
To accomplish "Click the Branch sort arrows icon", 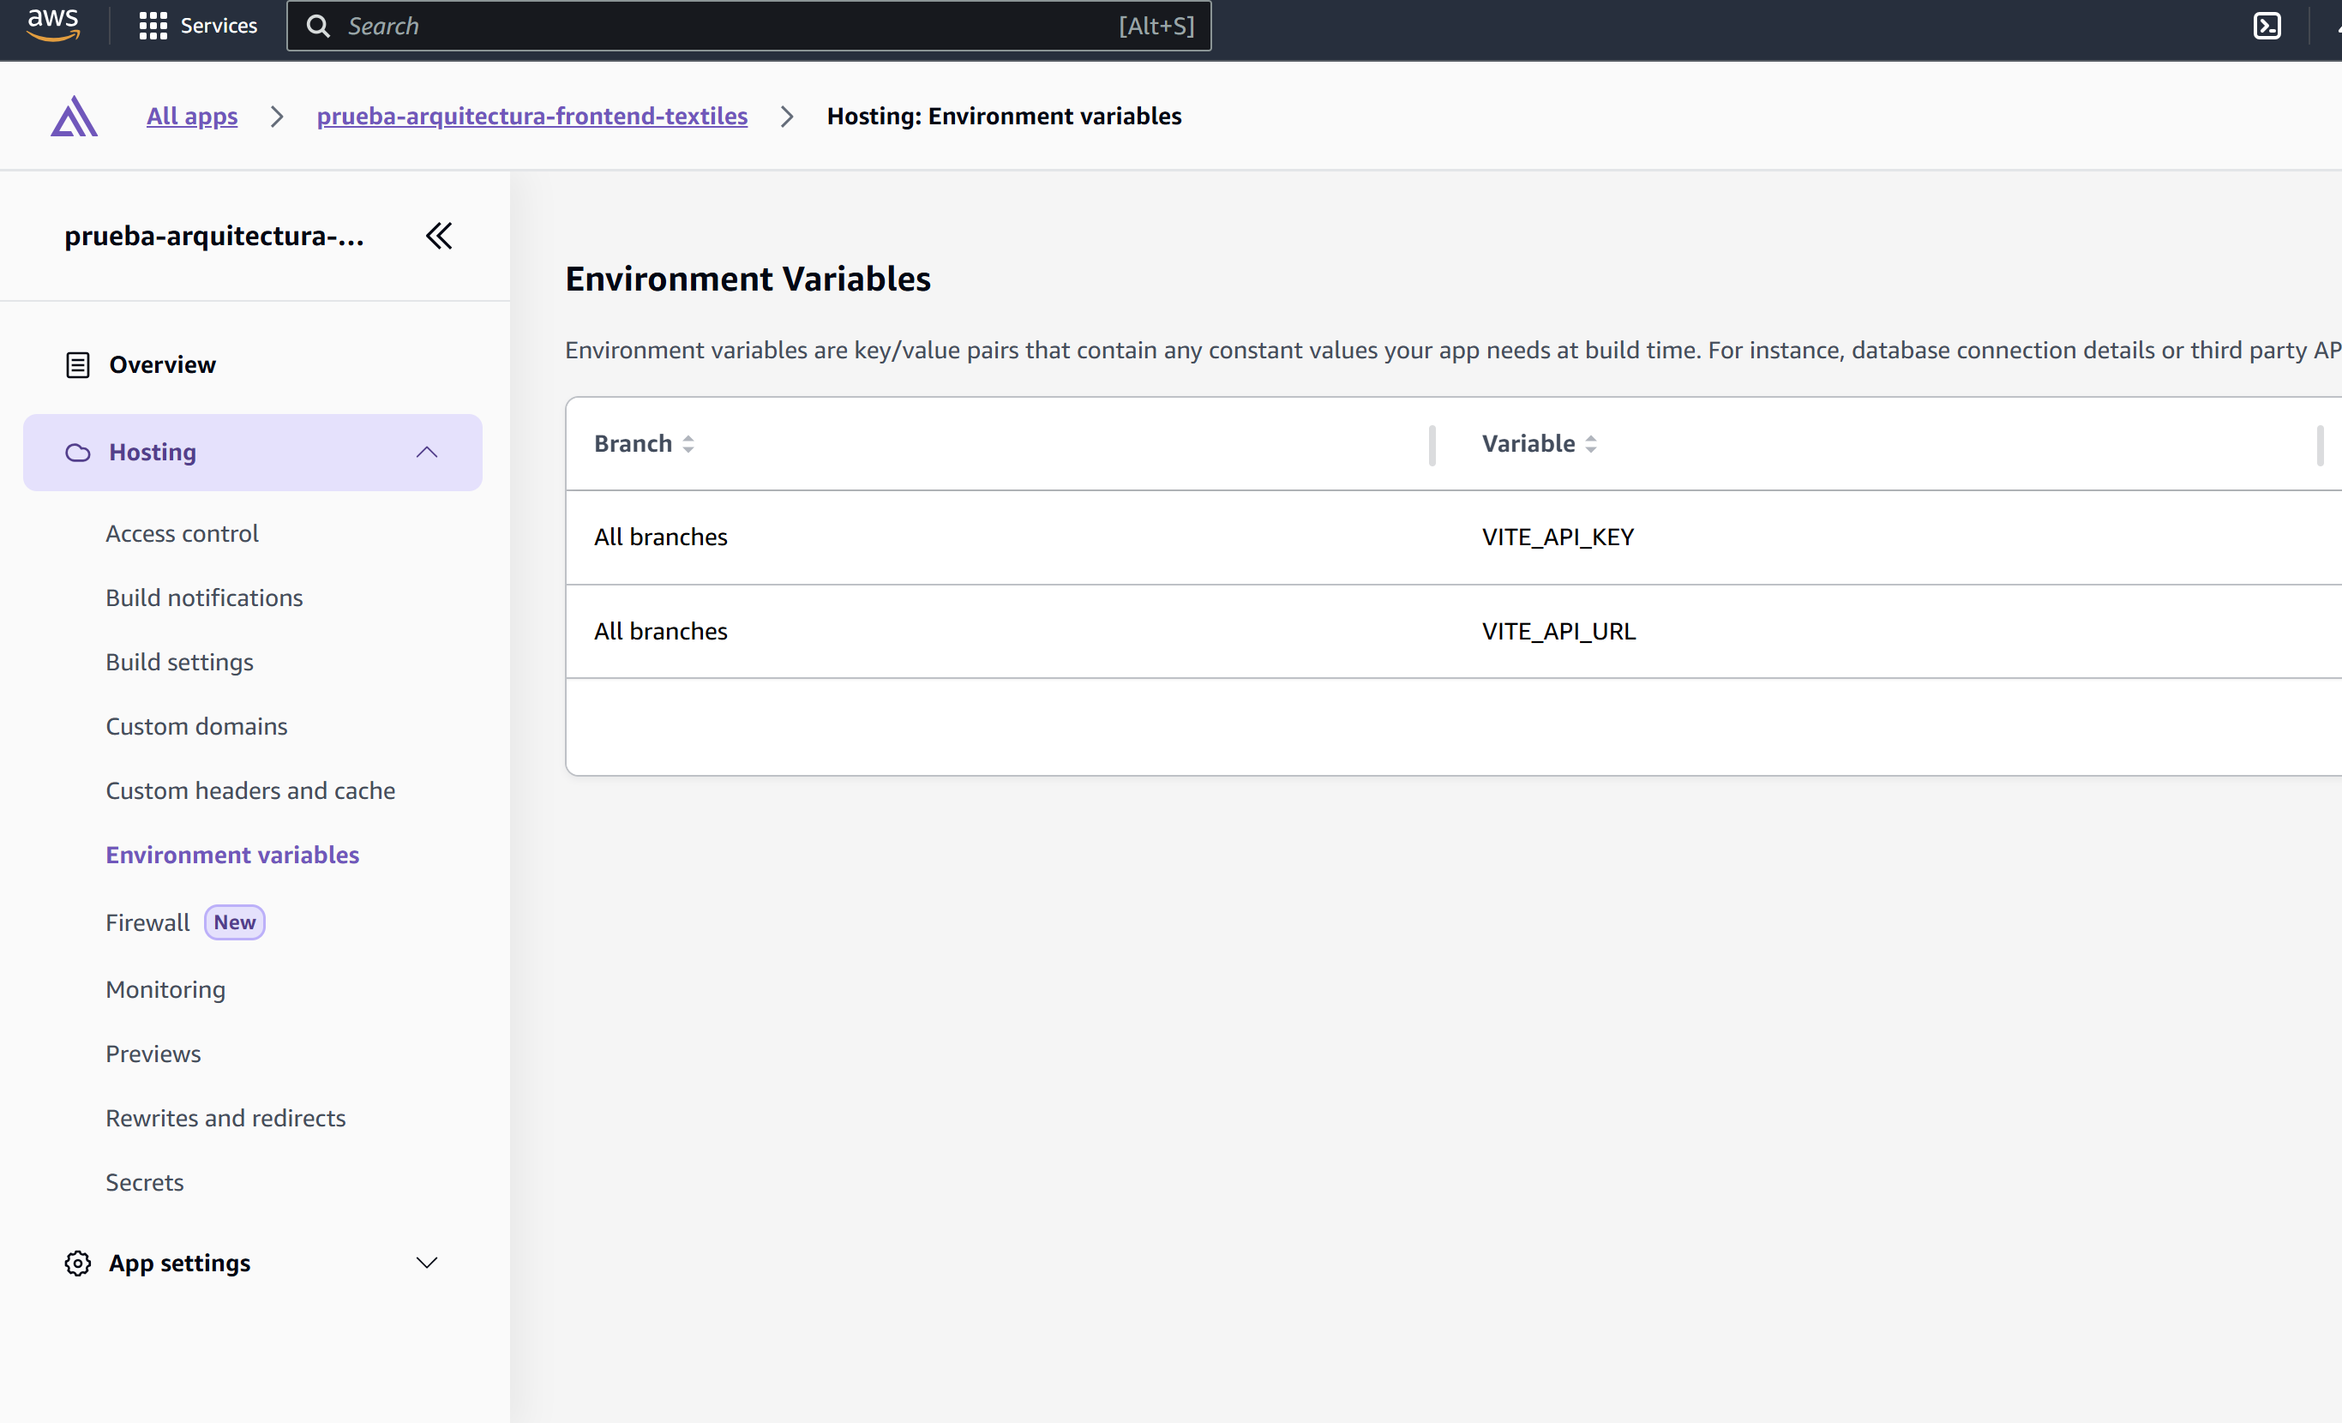I will click(x=688, y=444).
